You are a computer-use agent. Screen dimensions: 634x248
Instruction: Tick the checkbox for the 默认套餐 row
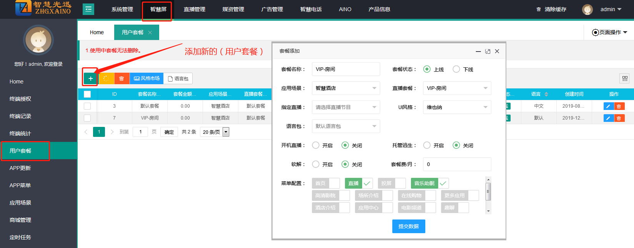click(x=87, y=106)
